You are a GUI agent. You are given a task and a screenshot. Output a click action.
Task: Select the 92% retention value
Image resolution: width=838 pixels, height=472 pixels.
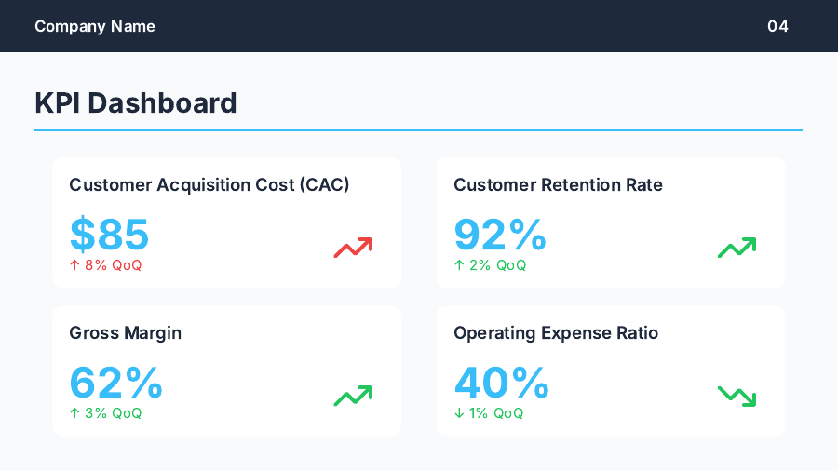(500, 235)
